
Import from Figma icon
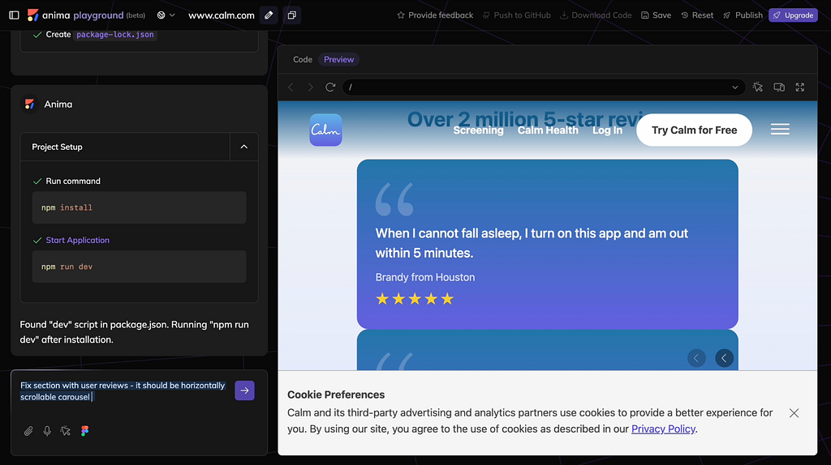point(84,431)
